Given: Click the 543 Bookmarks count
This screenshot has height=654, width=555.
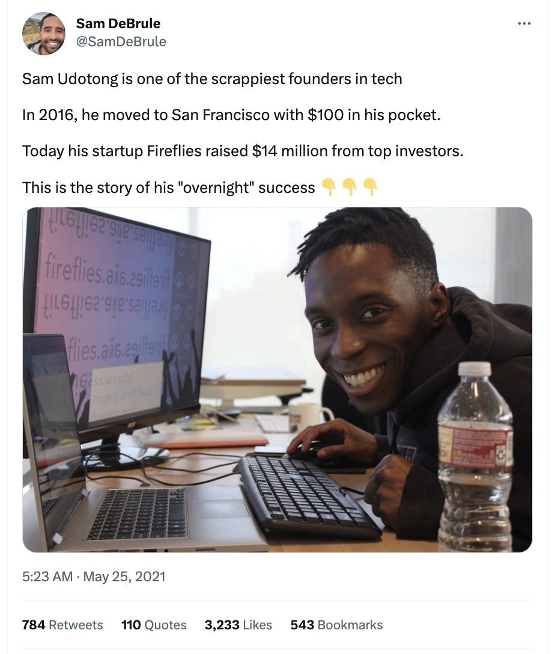Looking at the screenshot, I should tap(336, 625).
